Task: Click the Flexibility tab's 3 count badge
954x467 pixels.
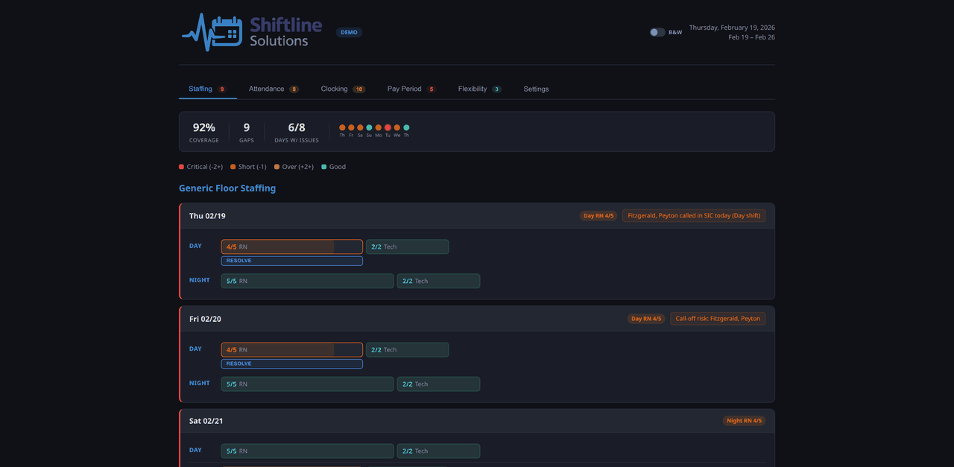Action: coord(496,89)
